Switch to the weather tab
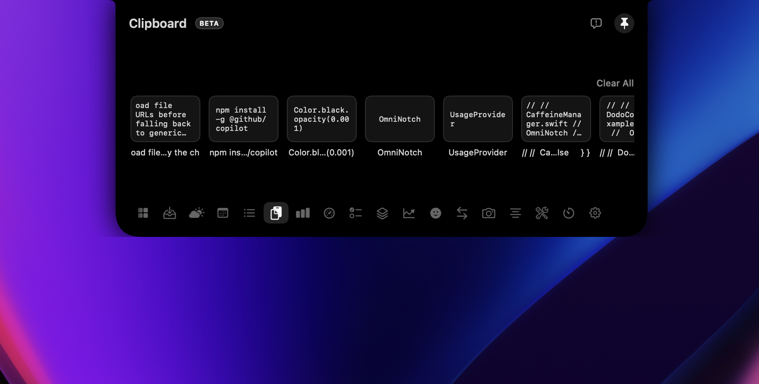Viewport: 759px width, 384px height. tap(197, 213)
